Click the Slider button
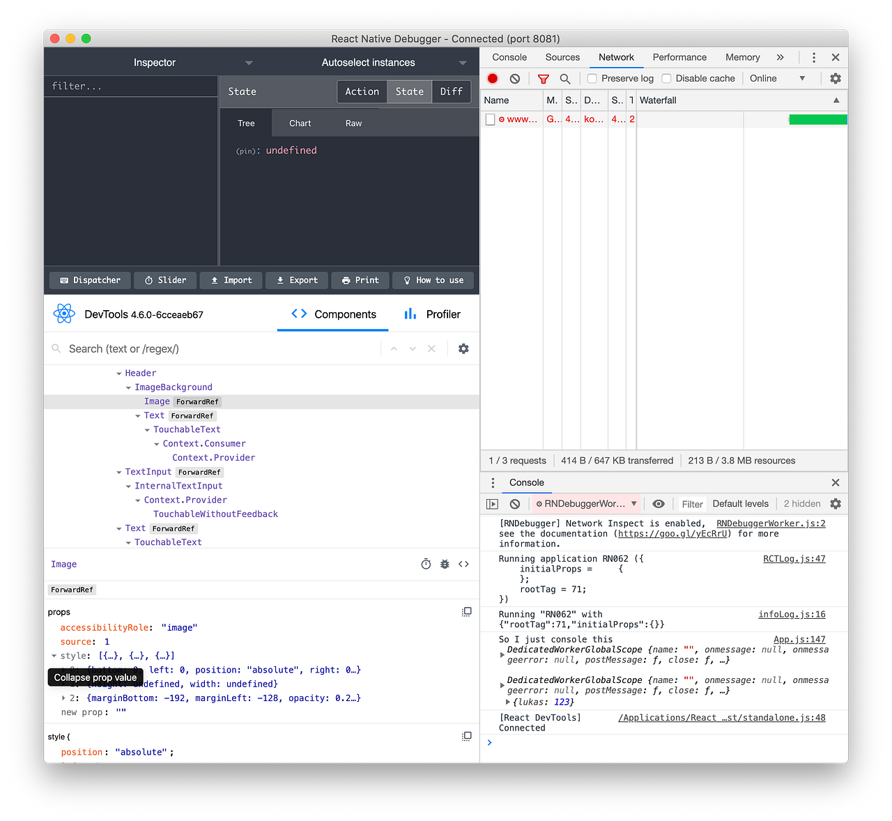Viewport: 892px width, 821px height. tap(165, 280)
